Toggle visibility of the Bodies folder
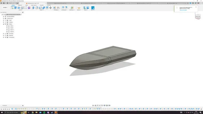 point(5,24)
